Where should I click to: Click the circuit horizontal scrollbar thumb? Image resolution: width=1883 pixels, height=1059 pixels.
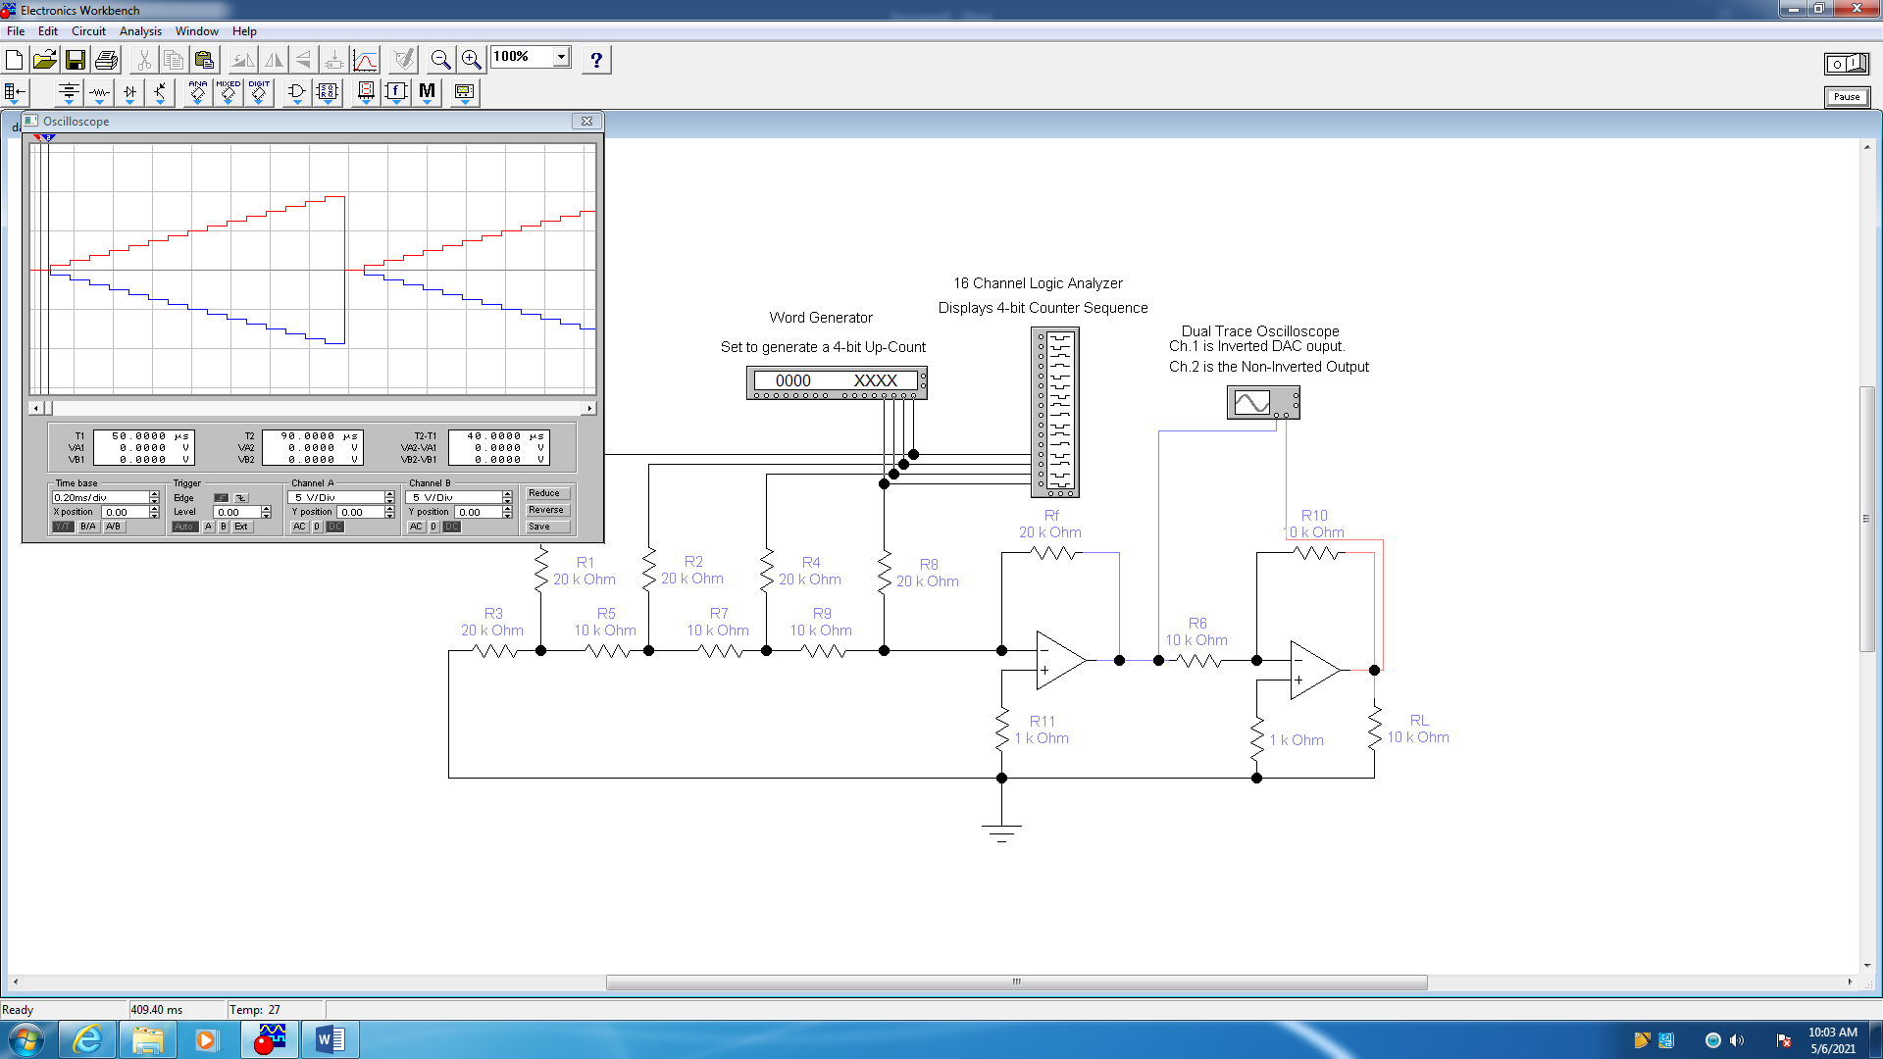point(1016,982)
